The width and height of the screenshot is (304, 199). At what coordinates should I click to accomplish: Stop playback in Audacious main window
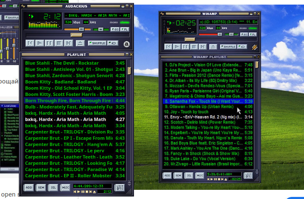coord(59,43)
